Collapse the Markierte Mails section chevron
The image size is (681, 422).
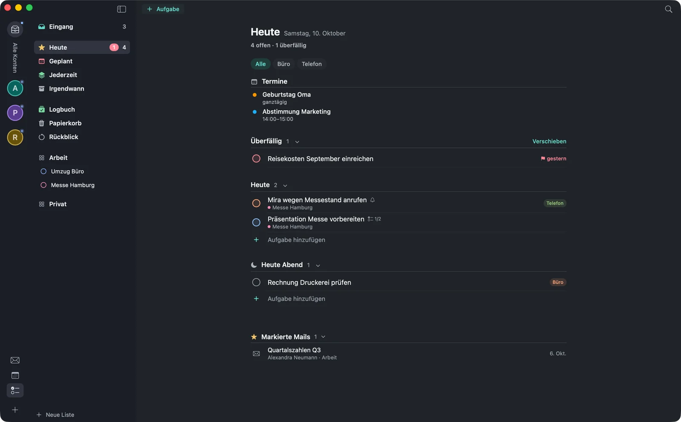(x=323, y=337)
